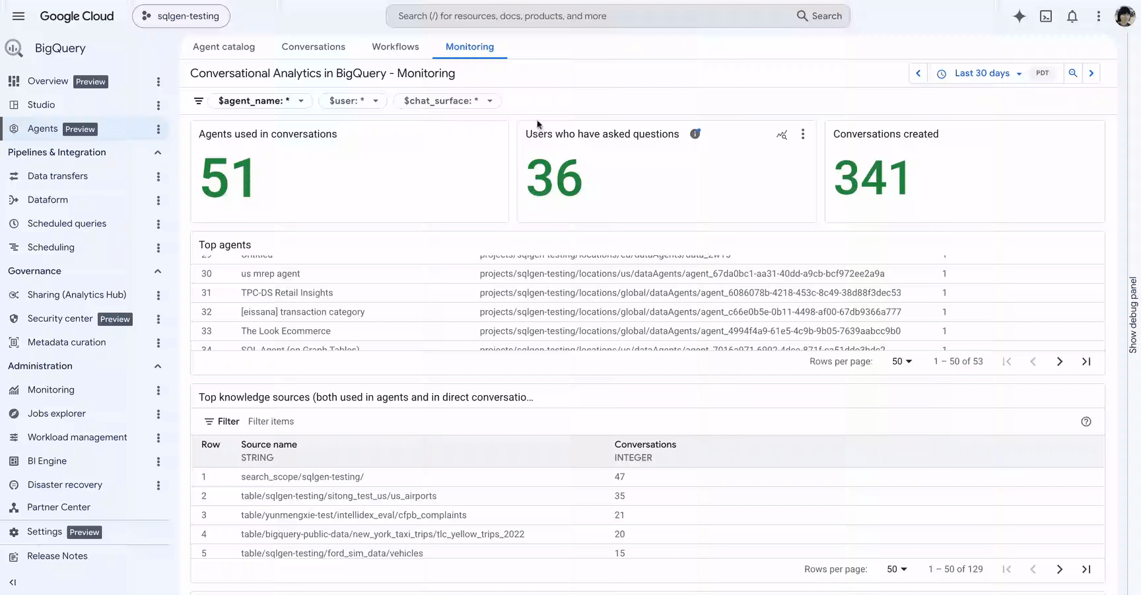Open more options for Data transfers

tap(158, 176)
